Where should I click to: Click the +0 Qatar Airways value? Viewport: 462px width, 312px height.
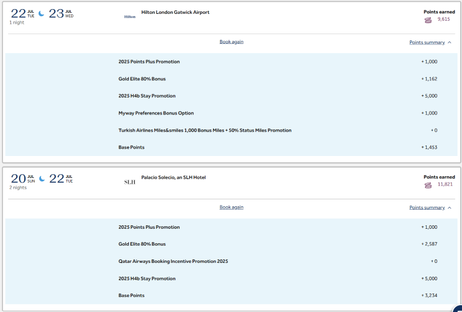[434, 261]
